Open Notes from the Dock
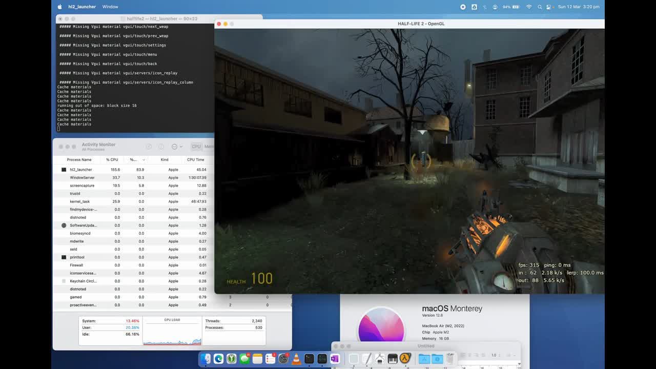Screen dimensions: 656x369 257,359
